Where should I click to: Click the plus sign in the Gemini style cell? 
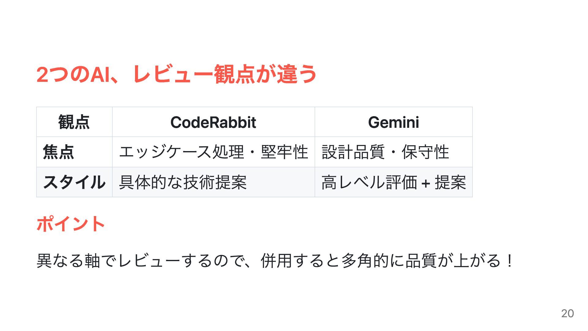[x=426, y=183]
